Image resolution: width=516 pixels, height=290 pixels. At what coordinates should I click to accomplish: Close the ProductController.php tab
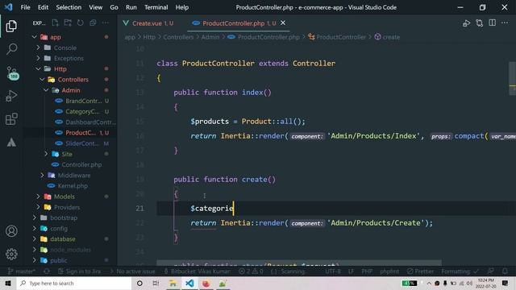point(283,23)
